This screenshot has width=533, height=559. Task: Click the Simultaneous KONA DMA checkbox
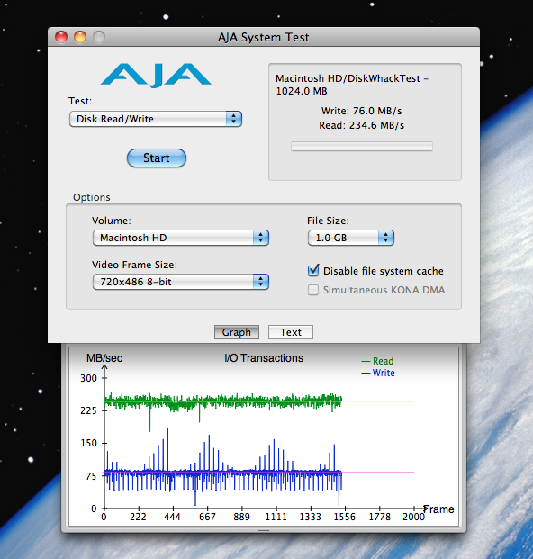313,290
